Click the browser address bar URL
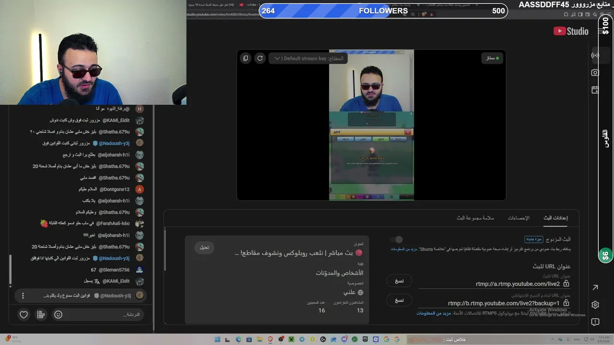Viewport: 614px width, 345px height. pyautogui.click(x=223, y=15)
